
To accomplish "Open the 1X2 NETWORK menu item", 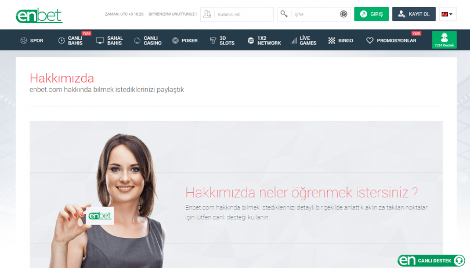I will click(264, 41).
